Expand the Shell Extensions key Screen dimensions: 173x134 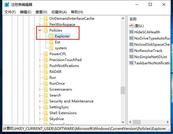[x=40, y=113]
